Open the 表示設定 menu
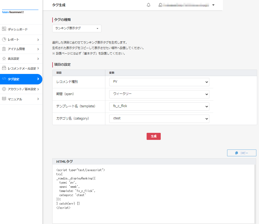The height and width of the screenshot is (224, 259). click(21, 59)
